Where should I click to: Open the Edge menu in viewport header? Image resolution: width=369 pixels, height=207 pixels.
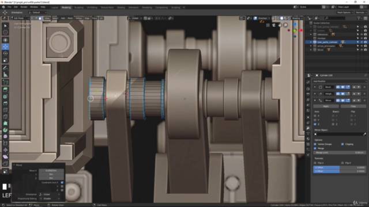pos(87,18)
